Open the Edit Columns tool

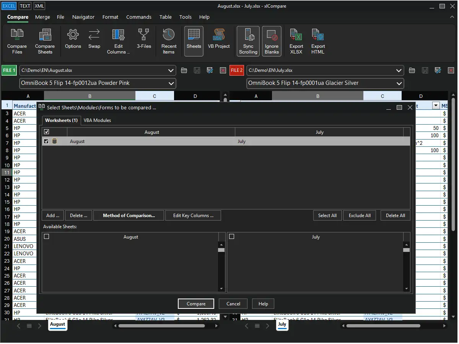118,41
